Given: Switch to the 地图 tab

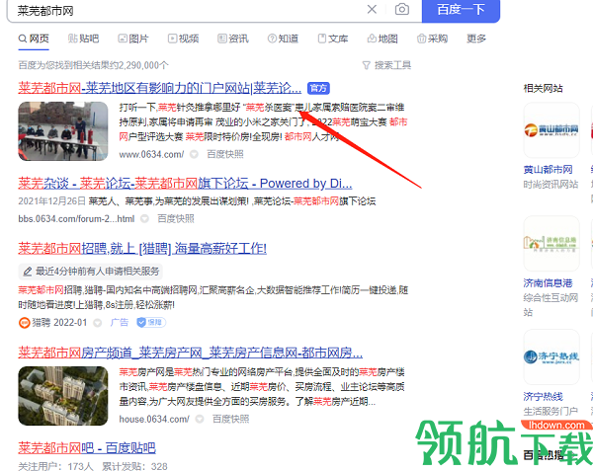Looking at the screenshot, I should point(382,39).
